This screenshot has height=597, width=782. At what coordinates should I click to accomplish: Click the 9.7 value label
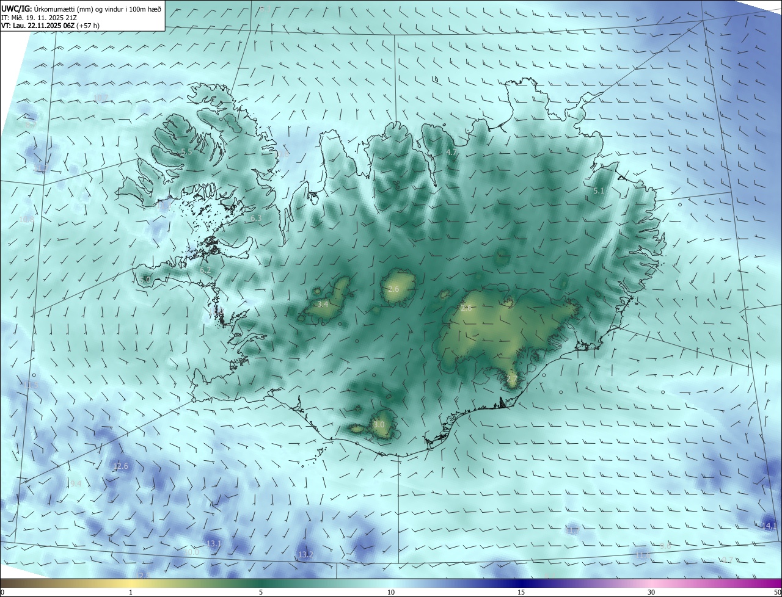[727, 560]
